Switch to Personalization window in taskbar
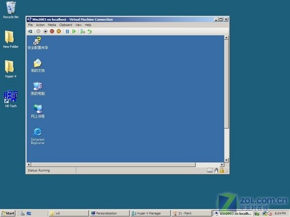 (110, 214)
